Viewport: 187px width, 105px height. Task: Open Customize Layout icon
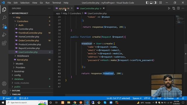160,3
